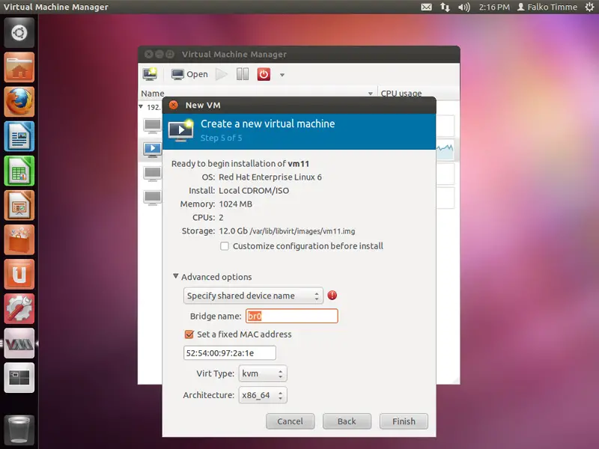Click the Red Hat Enterprise Linux 6 text
The height and width of the screenshot is (449, 599).
(x=270, y=177)
